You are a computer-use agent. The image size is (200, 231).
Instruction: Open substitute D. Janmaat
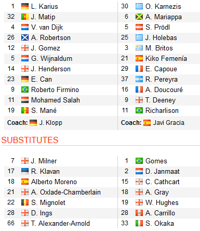point(163,171)
